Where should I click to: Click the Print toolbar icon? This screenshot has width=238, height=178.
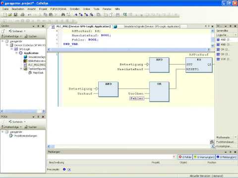tap(22, 15)
